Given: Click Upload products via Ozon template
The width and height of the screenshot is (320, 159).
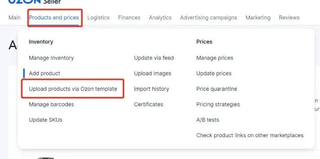Looking at the screenshot, I should (73, 89).
